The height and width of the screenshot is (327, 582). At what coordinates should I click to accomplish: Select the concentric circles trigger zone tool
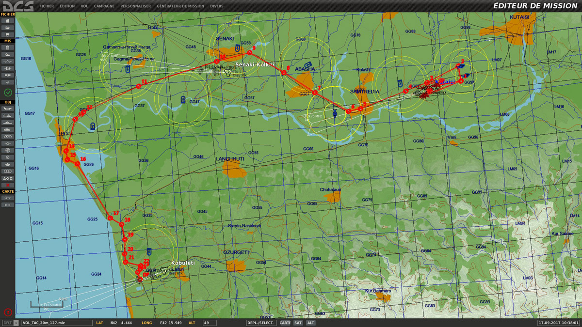coord(8,151)
